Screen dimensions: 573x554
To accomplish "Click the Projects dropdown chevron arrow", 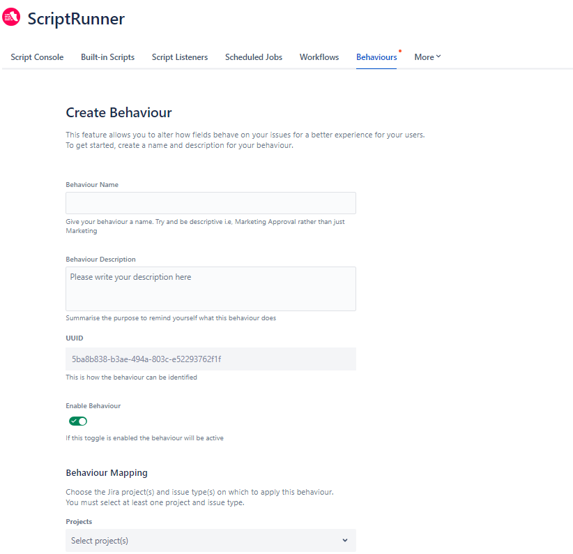I will [344, 541].
